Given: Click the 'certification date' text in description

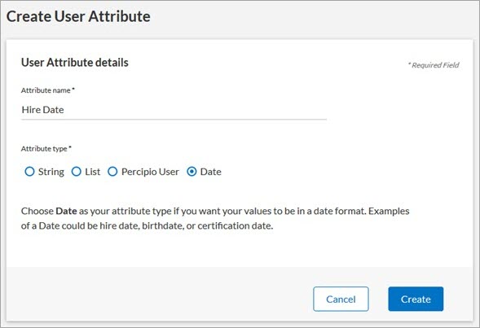Looking at the screenshot, I should (235, 225).
